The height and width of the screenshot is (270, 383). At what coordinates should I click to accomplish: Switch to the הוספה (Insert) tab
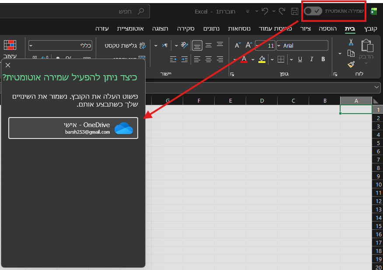point(327,28)
